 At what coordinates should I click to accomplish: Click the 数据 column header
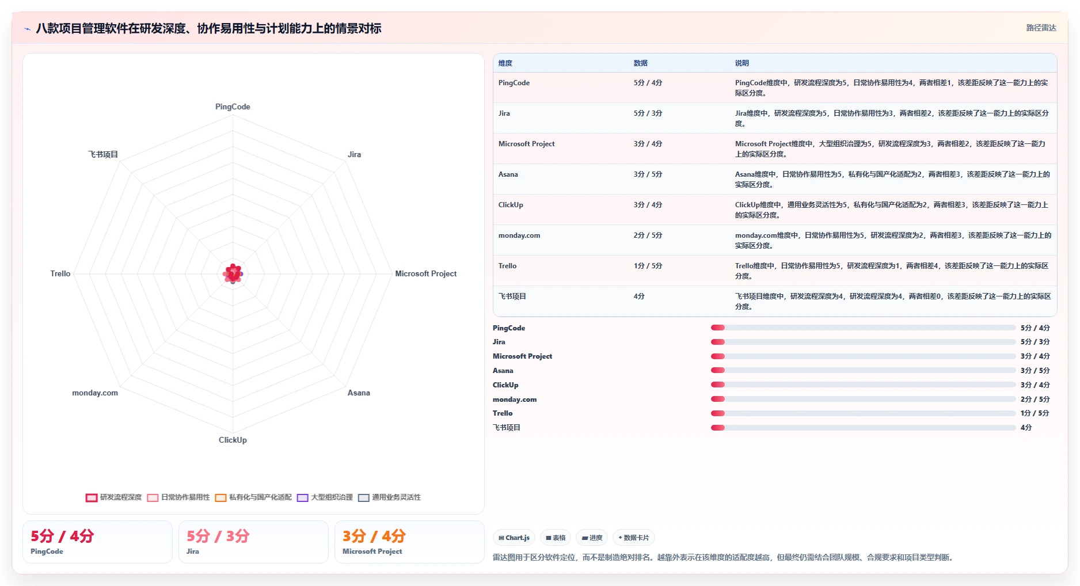tap(641, 63)
